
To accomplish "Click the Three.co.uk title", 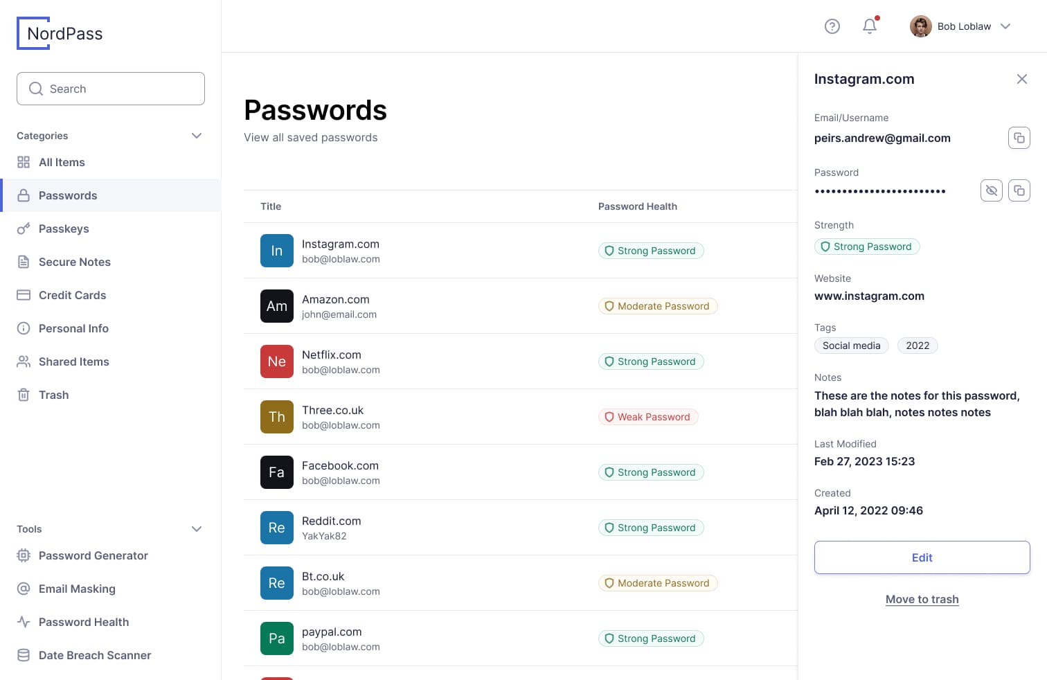I will click(332, 410).
